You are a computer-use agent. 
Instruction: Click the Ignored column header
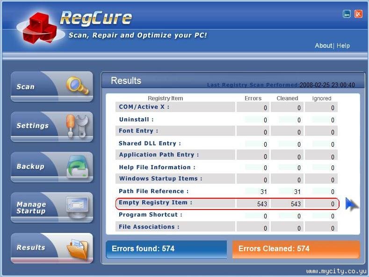coord(322,98)
